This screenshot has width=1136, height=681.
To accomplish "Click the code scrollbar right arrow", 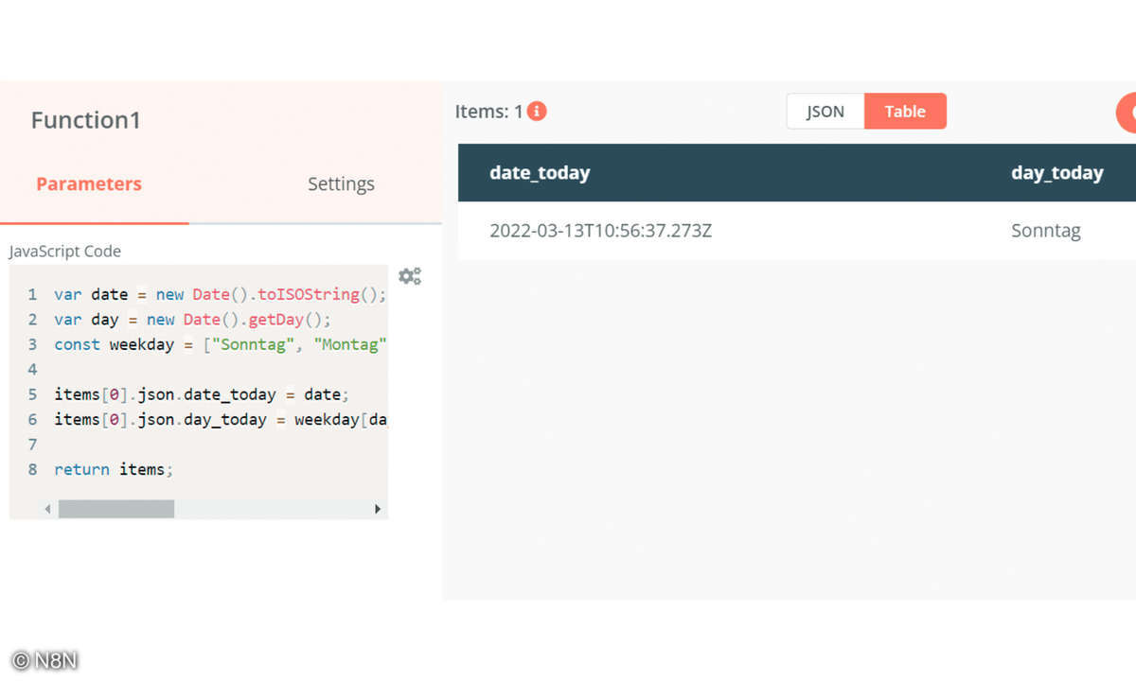I will (x=377, y=509).
